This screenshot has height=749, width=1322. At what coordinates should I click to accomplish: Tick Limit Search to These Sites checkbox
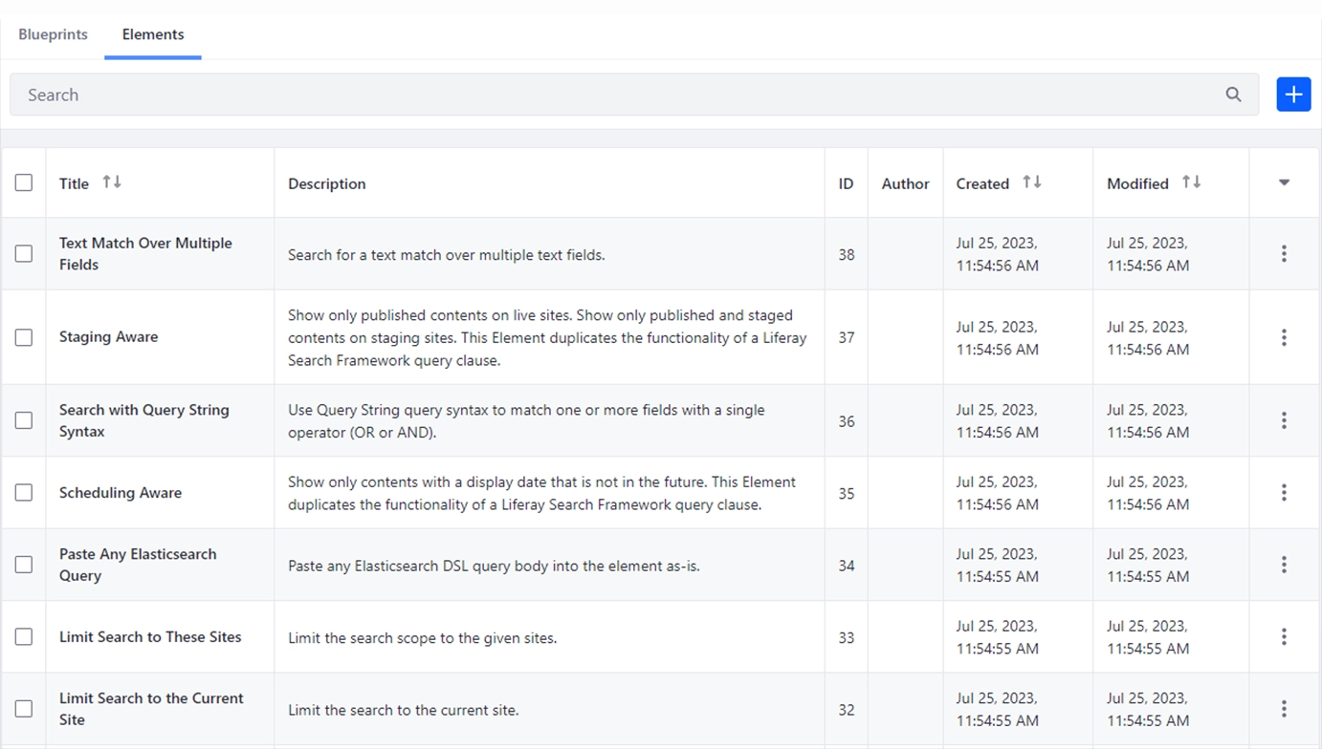click(x=24, y=636)
